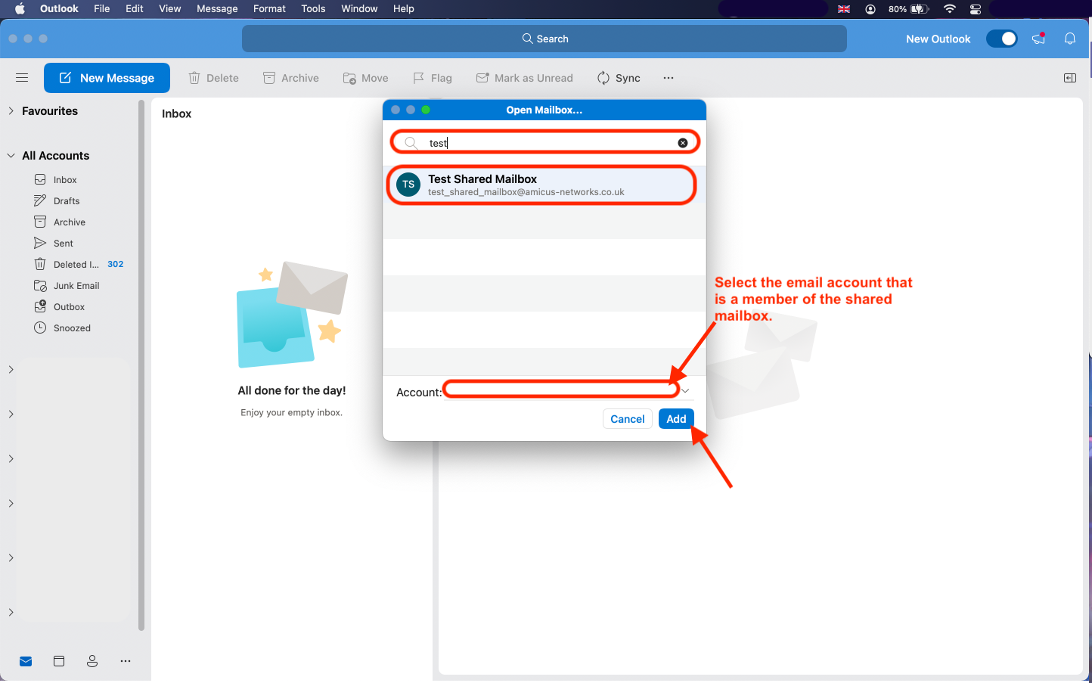Open the notifications bell icon
The height and width of the screenshot is (683, 1092).
1070,39
